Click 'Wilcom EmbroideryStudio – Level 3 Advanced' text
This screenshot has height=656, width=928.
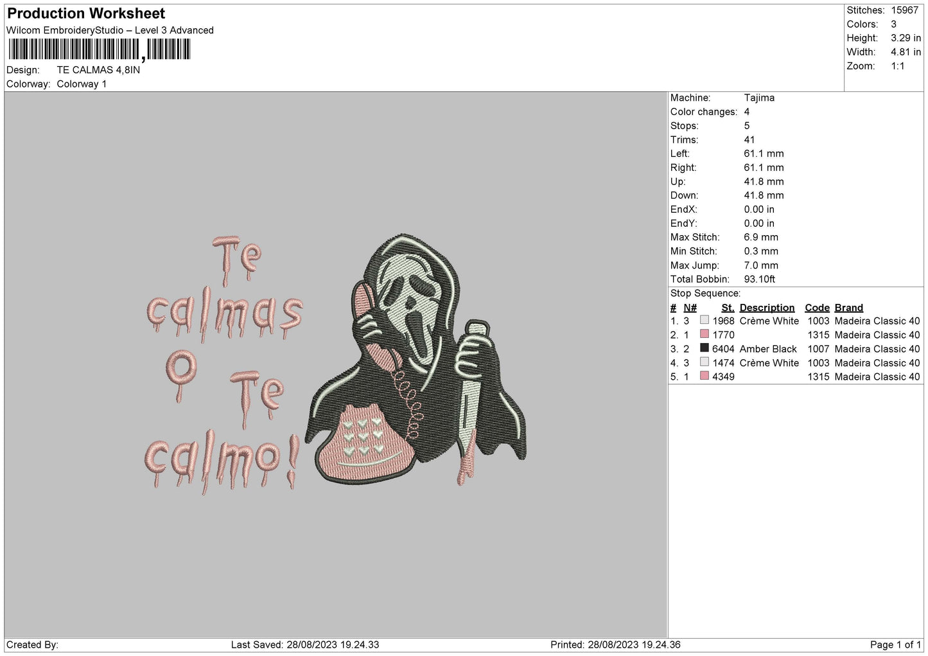point(110,30)
